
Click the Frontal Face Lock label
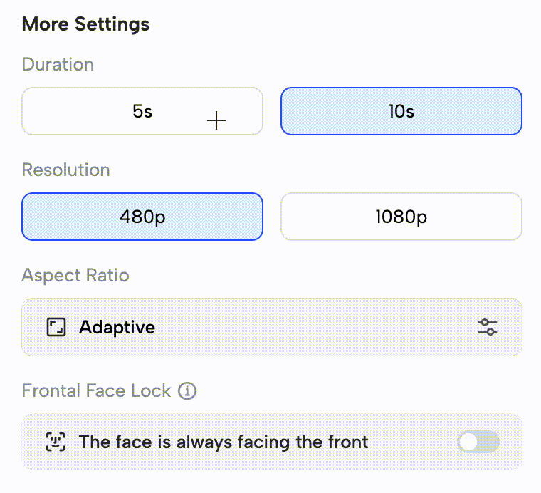[x=96, y=391]
